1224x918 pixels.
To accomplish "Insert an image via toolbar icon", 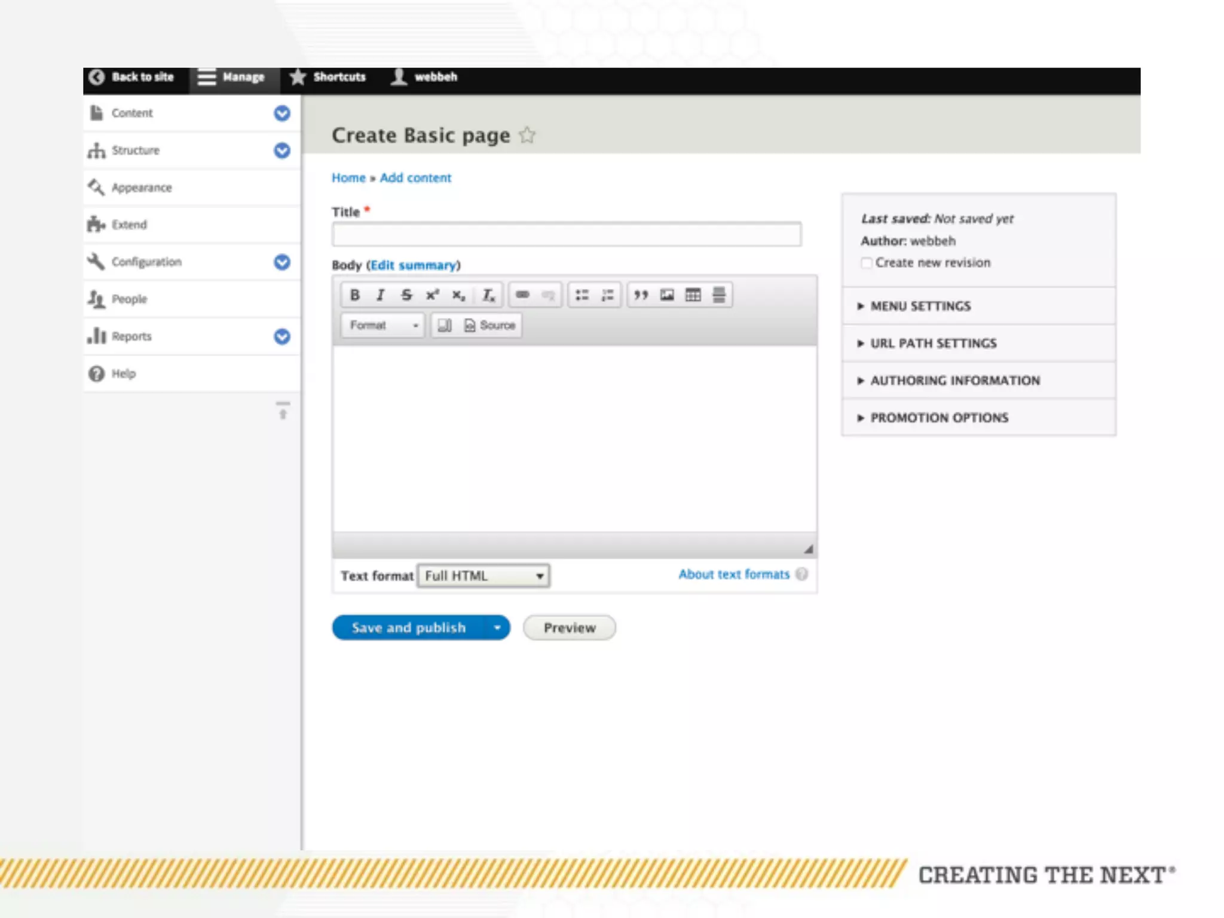I will [667, 295].
